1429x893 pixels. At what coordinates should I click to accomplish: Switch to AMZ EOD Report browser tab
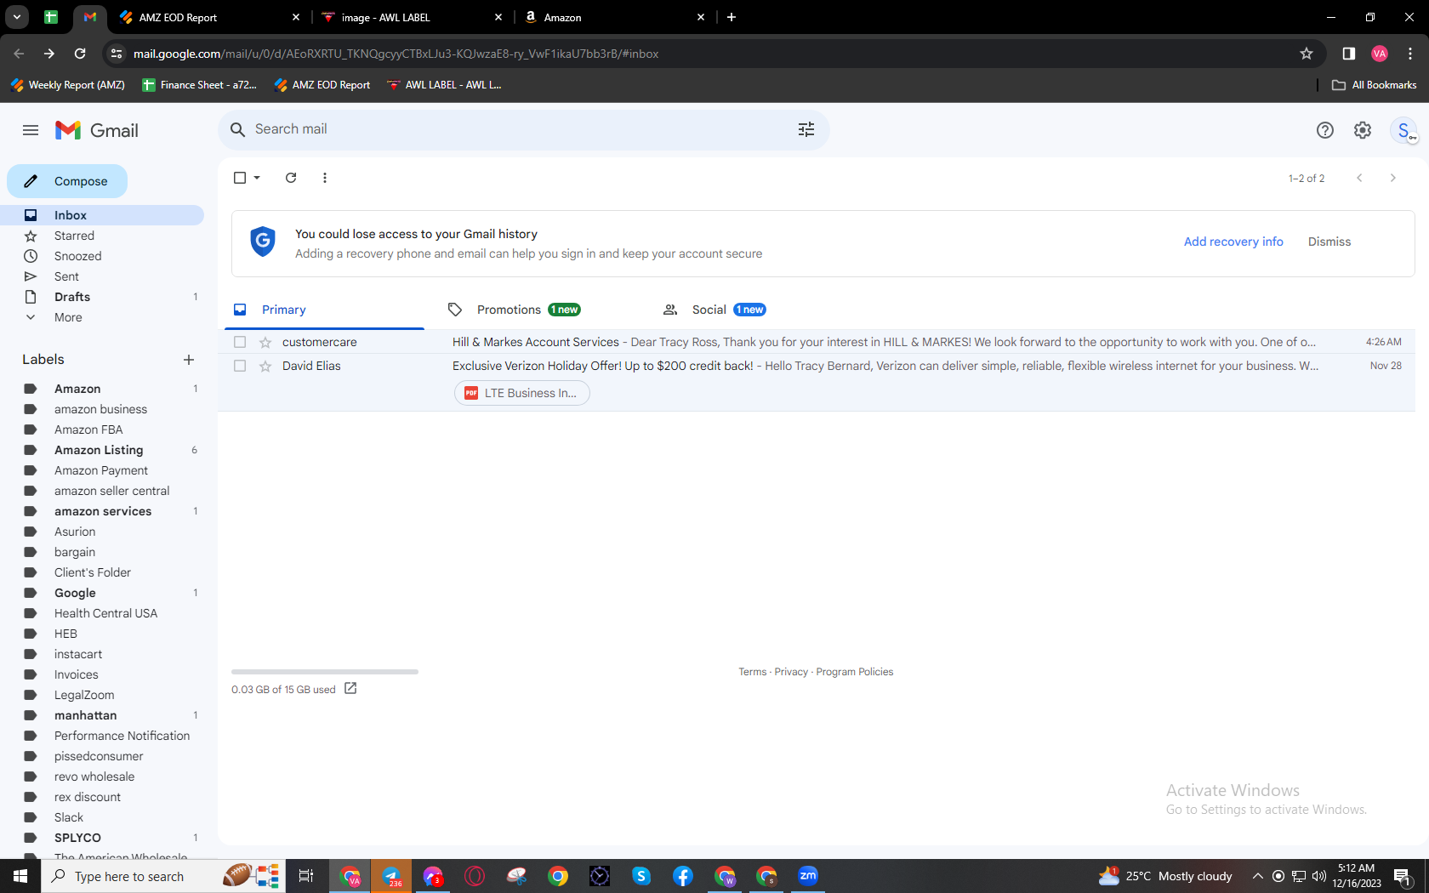tap(209, 17)
